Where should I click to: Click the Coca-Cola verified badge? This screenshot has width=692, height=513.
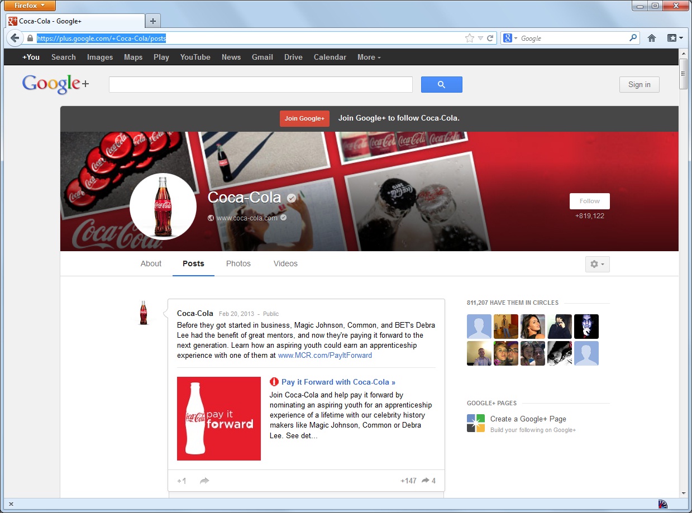tap(292, 198)
